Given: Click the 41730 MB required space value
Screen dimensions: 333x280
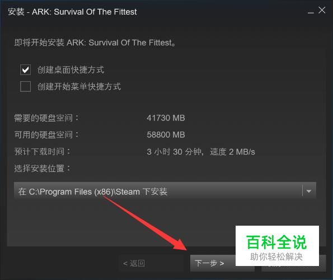Looking at the screenshot, I should click(x=166, y=118).
